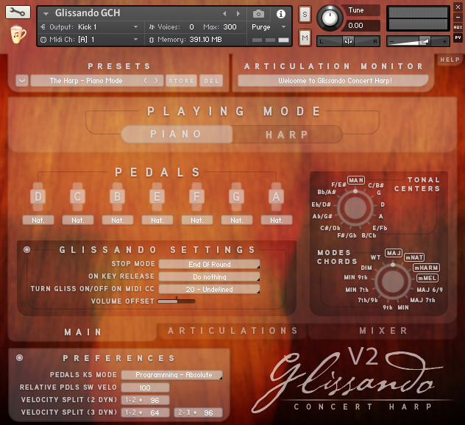This screenshot has height=425, width=465.
Task: Click the coffee cup instrument icon
Action: point(18,35)
